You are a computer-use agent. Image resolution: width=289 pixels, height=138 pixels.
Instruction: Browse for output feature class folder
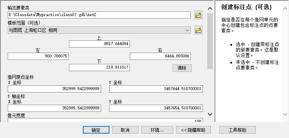(198, 15)
